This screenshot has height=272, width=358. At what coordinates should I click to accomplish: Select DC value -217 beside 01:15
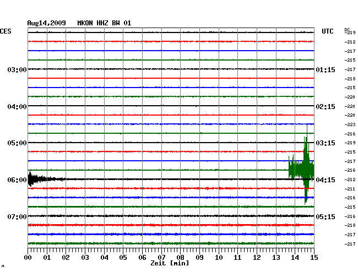click(x=350, y=69)
